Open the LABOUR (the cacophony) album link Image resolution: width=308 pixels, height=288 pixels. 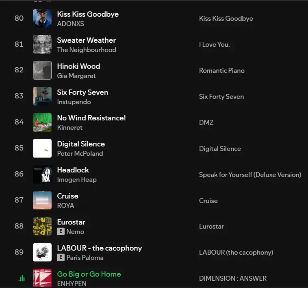coord(236,252)
